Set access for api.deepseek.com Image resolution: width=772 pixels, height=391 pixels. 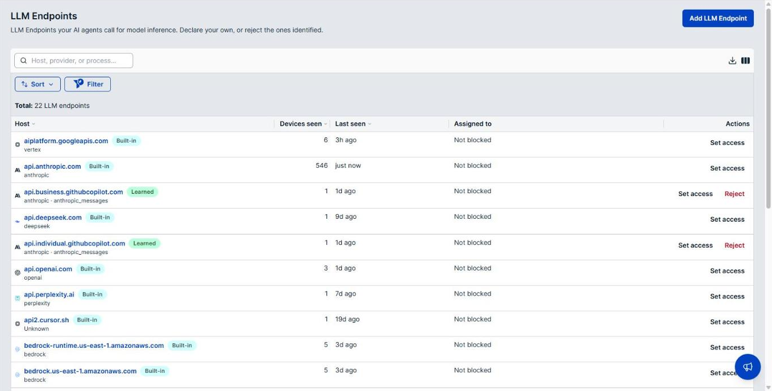point(727,219)
